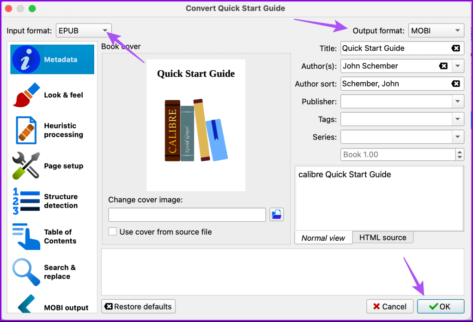473x322 pixels.
Task: Increase the series number with the stepper
Action: click(x=460, y=152)
